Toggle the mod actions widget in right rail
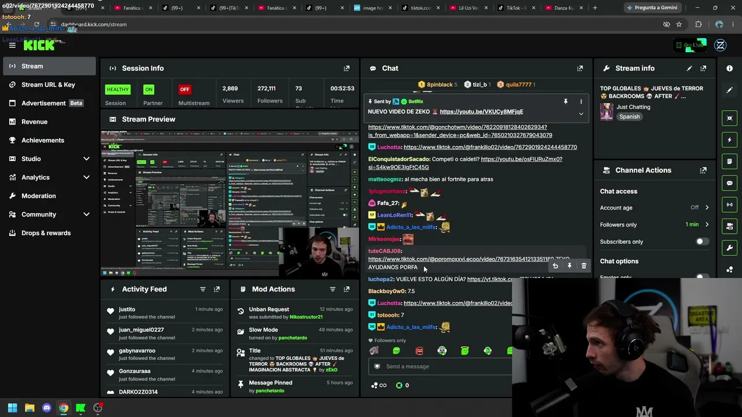Viewport: 742px width, 417px height. 729,161
